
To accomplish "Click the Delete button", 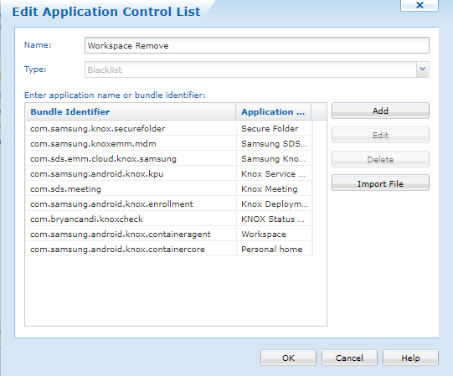I will [380, 159].
